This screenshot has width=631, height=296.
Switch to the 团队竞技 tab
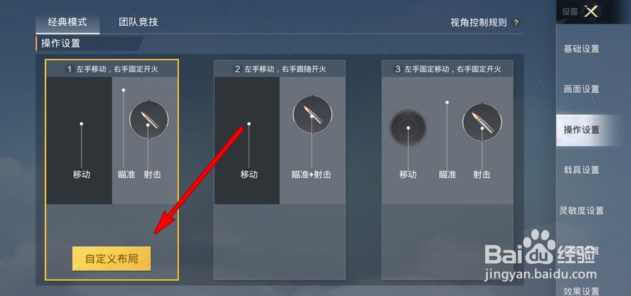click(x=138, y=21)
